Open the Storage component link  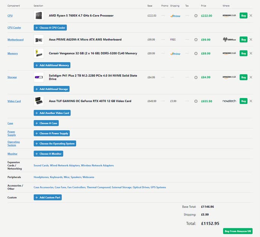(12, 77)
